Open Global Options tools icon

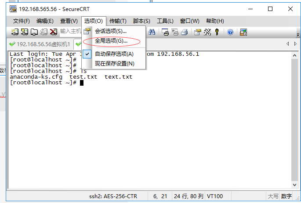207,32
